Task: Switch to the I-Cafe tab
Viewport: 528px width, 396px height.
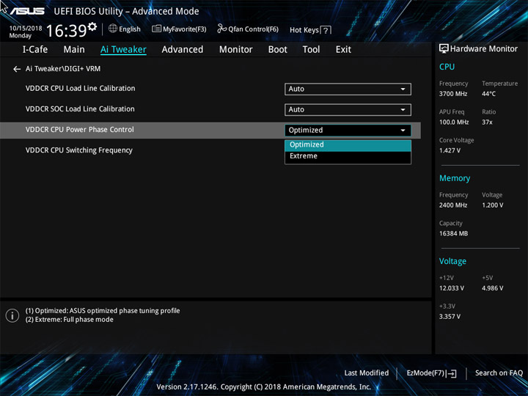Action: (35, 50)
